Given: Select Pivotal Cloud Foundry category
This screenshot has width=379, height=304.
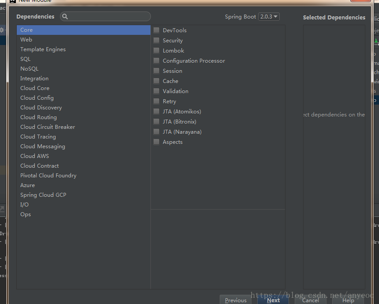Looking at the screenshot, I should coord(84,176).
